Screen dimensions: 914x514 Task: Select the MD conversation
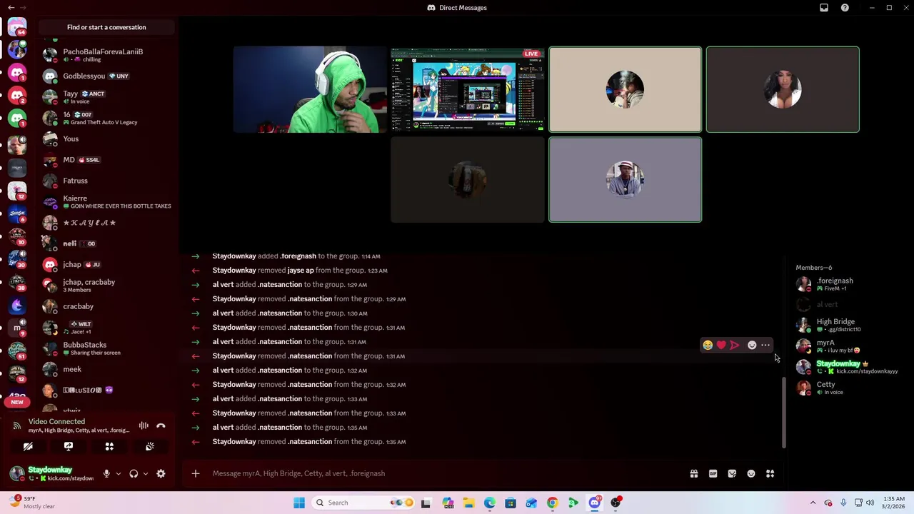pos(107,160)
